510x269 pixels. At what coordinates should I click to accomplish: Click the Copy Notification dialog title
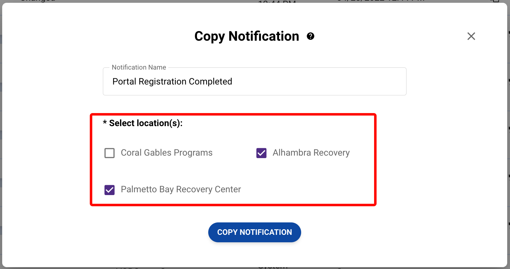[246, 36]
